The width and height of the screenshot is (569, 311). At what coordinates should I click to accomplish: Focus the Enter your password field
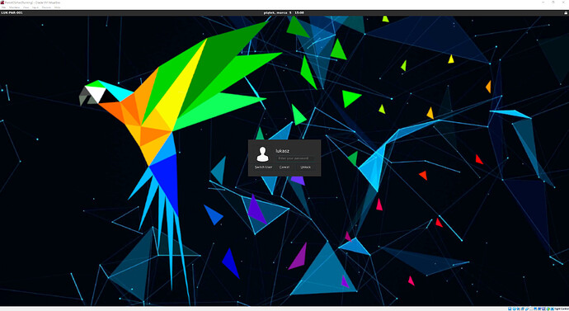pos(295,158)
